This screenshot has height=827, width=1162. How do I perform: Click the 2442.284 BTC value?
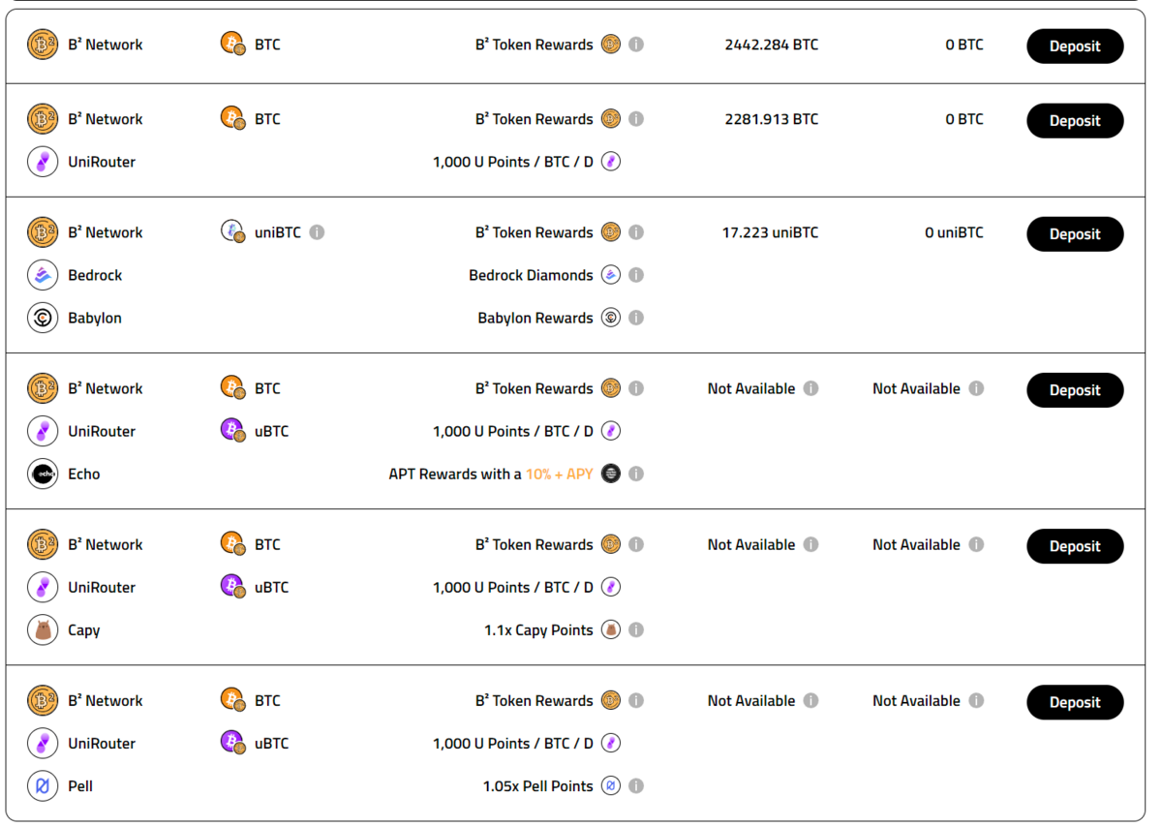[x=772, y=45]
